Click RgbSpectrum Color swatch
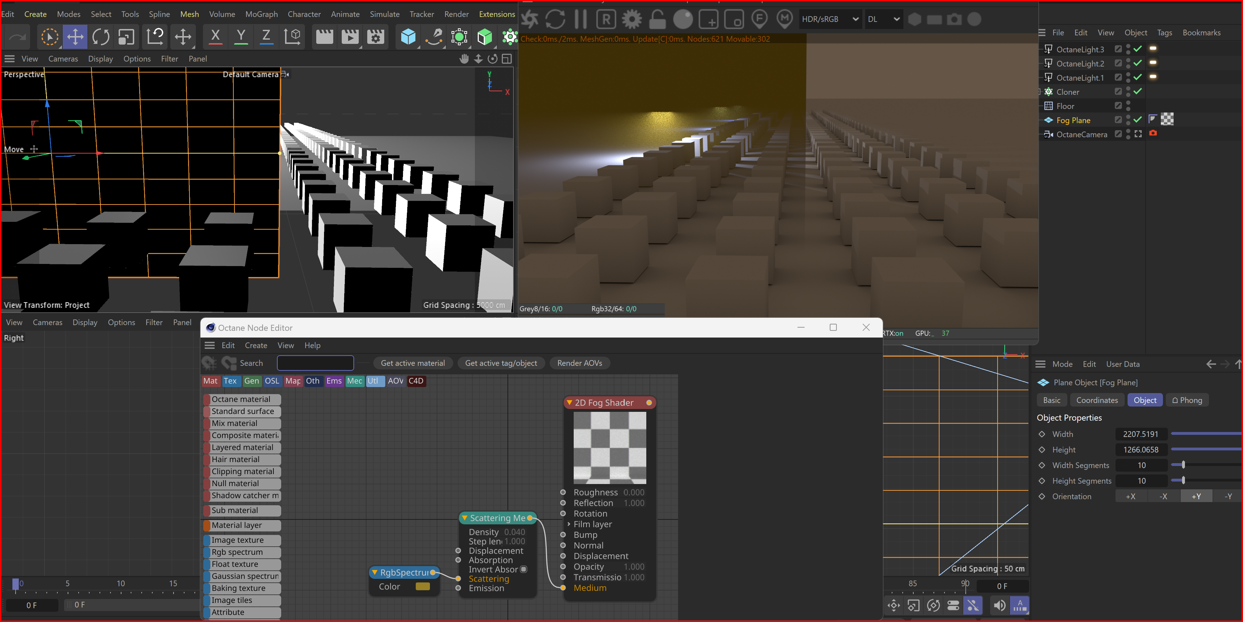Viewport: 1243px width, 622px height. click(422, 586)
